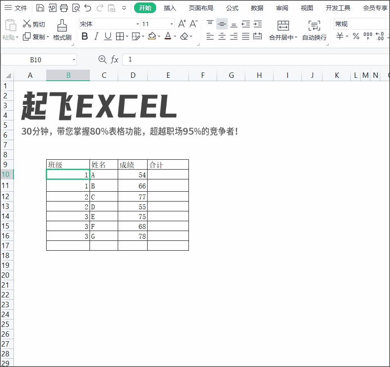Switch to the 视图 tab
This screenshot has height=367, width=390.
(x=307, y=8)
